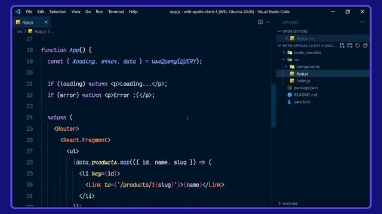Collapse all folders in Explorer
This screenshot has width=382, height=214.
[365, 45]
